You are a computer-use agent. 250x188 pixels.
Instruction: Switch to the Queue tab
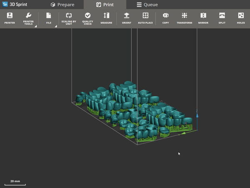tap(147, 5)
